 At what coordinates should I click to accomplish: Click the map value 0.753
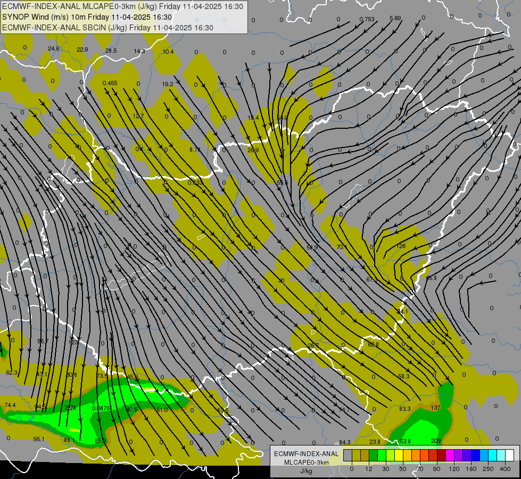367,19
